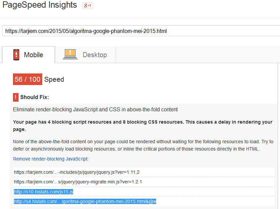Click the g+1 share icon next to the title

click(87, 5)
